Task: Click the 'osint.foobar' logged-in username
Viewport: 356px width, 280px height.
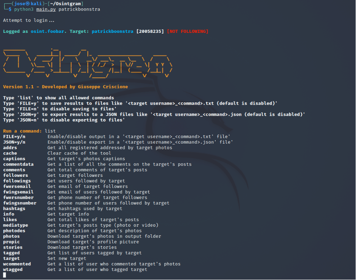Action: pyautogui.click(x=47, y=31)
